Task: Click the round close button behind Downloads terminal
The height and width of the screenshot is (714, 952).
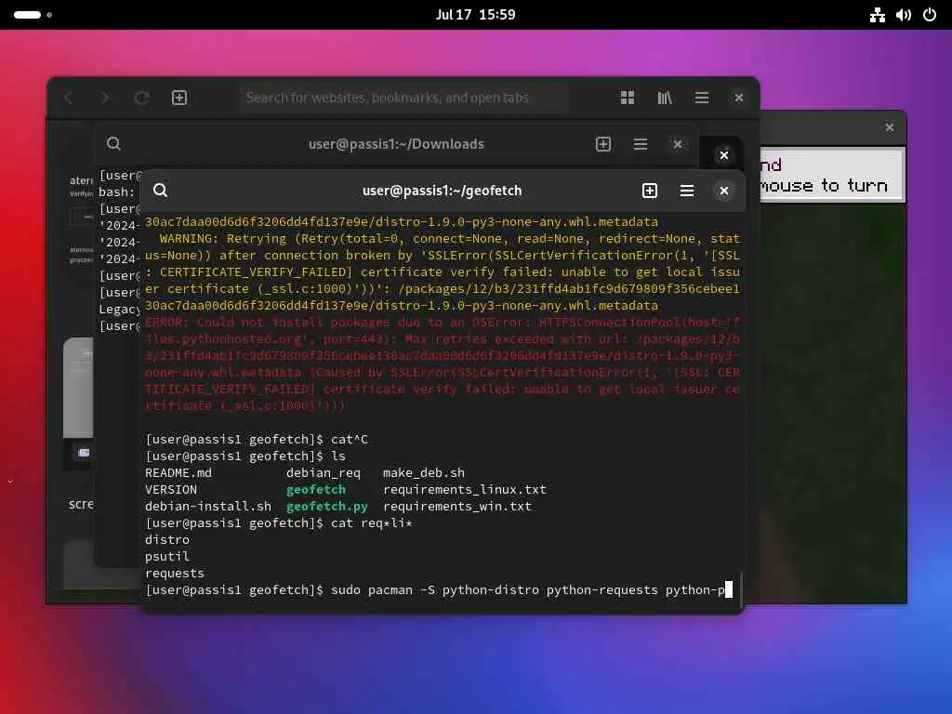Action: [x=723, y=155]
